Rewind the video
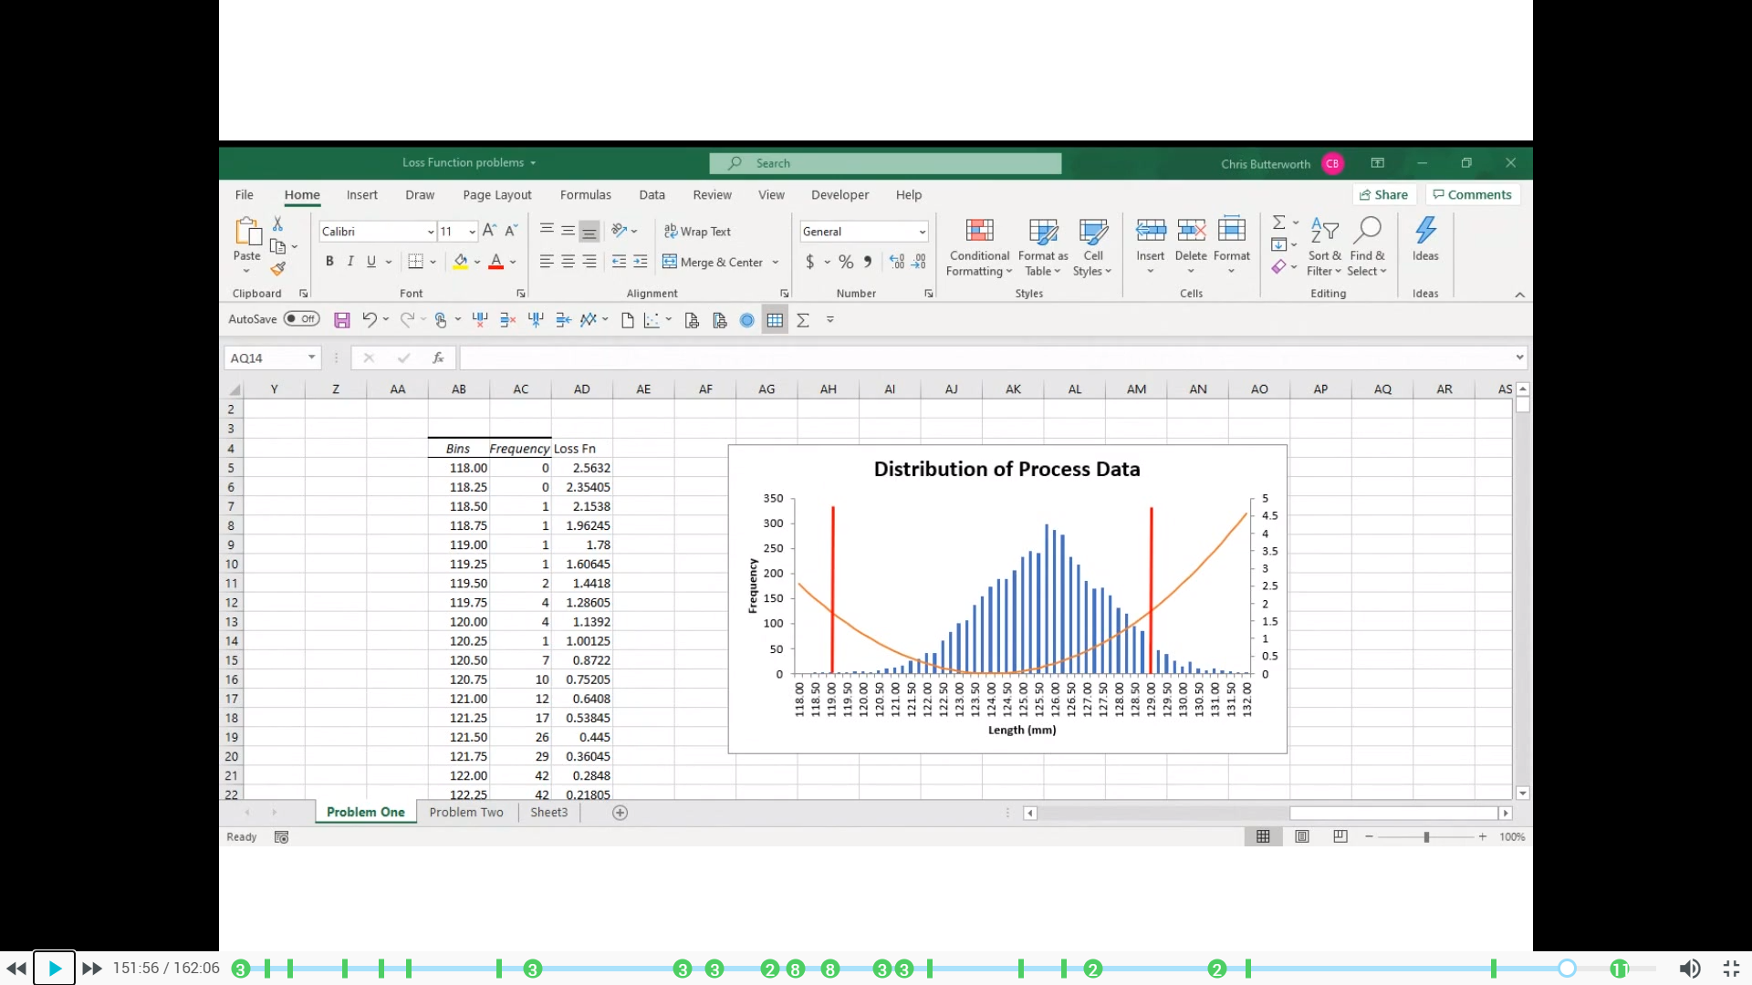 16,968
